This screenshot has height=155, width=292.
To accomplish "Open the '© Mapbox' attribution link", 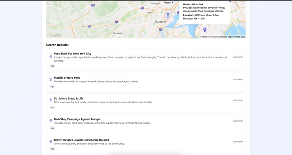I will [x=205, y=37].
